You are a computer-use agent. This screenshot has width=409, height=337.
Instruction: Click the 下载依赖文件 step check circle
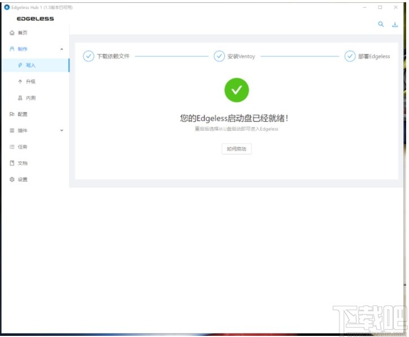(89, 56)
